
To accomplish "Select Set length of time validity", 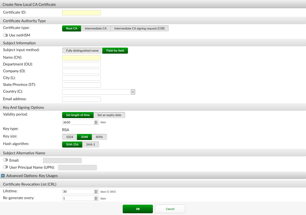I will coord(78,115).
